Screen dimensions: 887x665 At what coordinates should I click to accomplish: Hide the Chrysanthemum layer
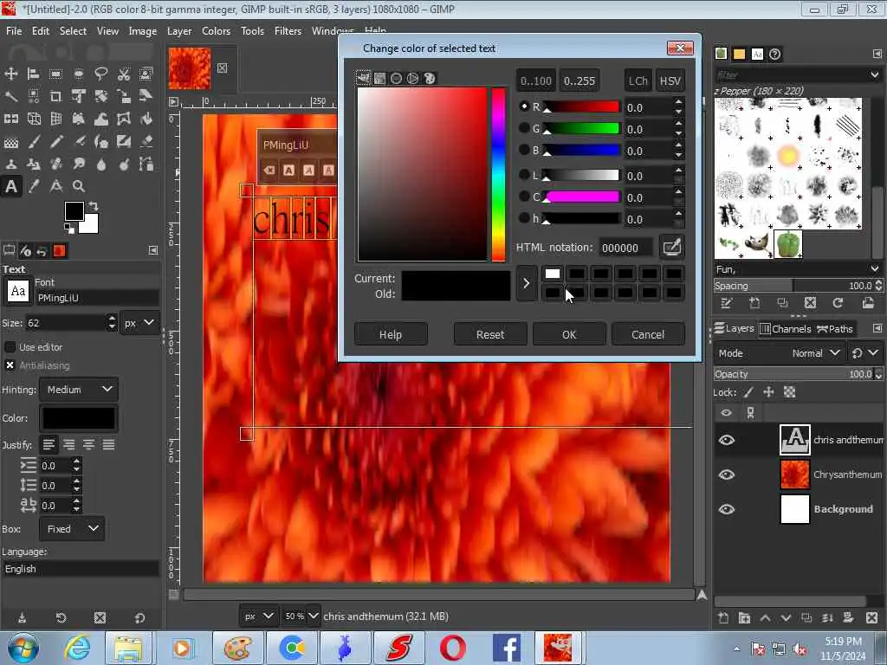[727, 475]
